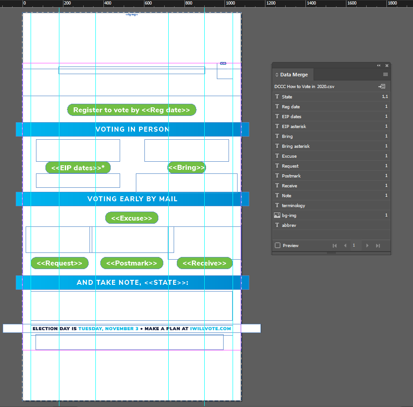Click the bg-img placeholder at page top
The image size is (413, 407).
(132, 15)
